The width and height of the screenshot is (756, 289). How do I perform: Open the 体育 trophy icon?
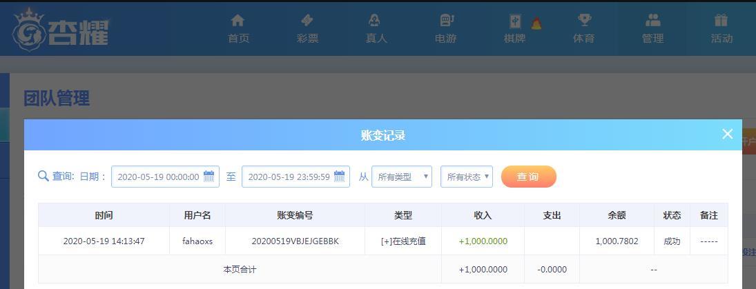[584, 20]
